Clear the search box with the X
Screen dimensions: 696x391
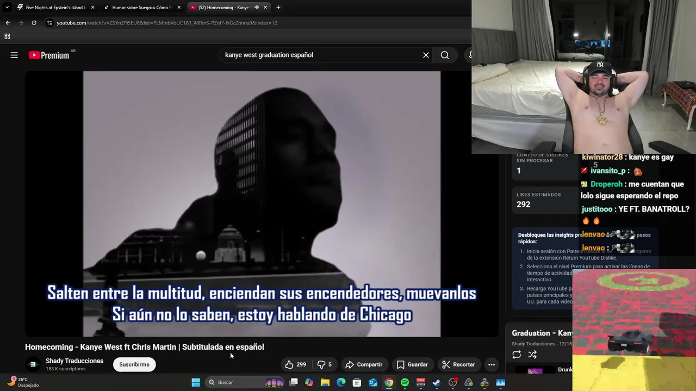click(426, 55)
